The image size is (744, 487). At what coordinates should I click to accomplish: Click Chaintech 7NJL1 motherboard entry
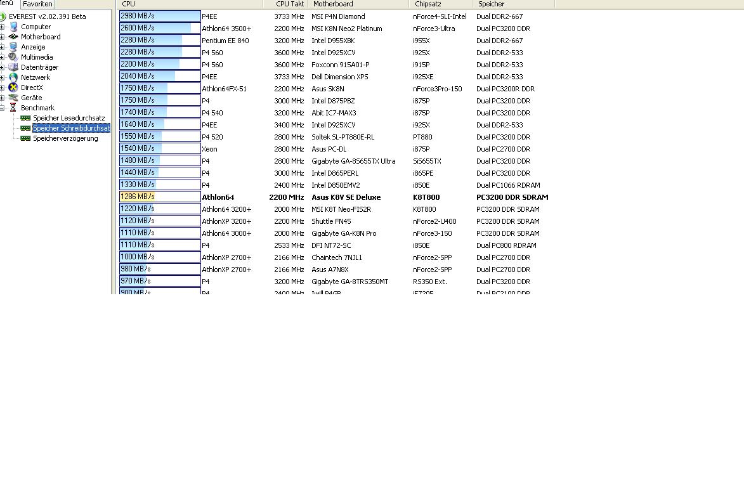coord(337,257)
